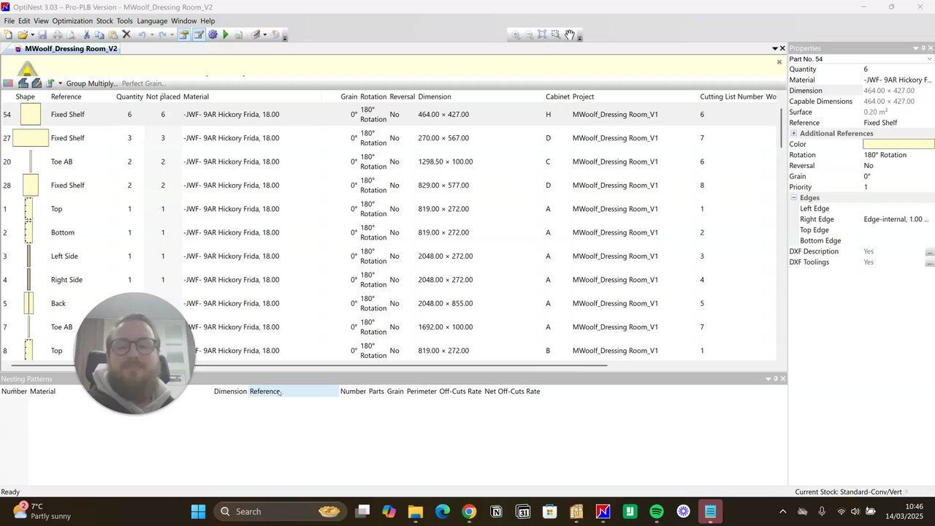Open the Optimization menu

(72, 21)
